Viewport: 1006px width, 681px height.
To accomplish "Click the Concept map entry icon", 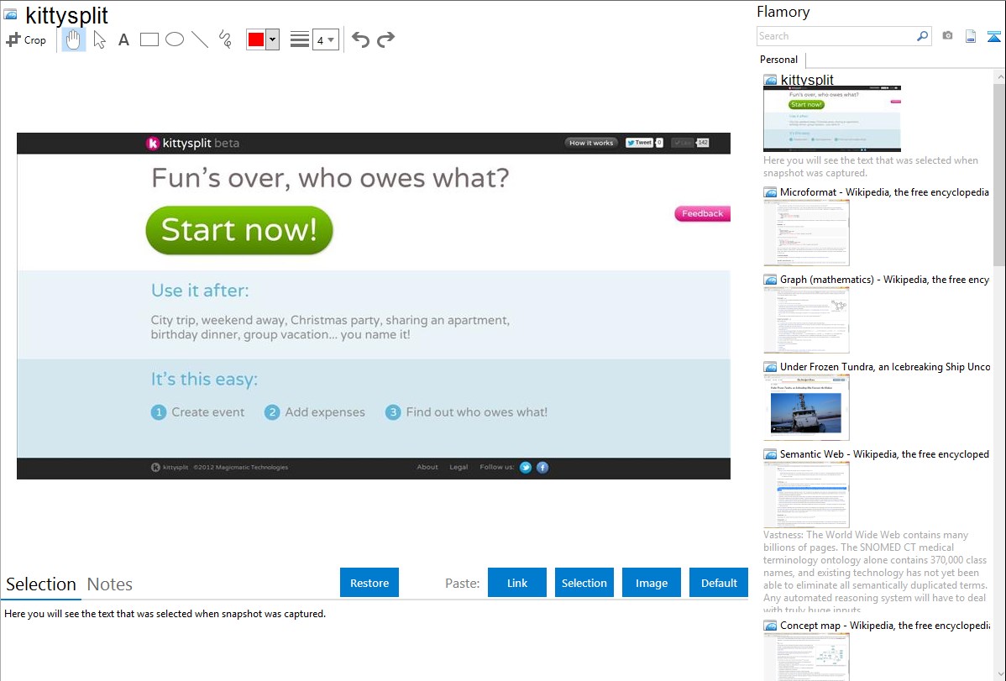I will (771, 626).
